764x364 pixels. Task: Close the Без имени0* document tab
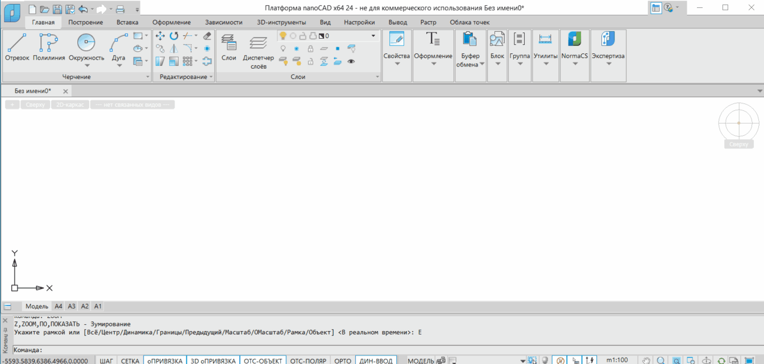pyautogui.click(x=65, y=91)
